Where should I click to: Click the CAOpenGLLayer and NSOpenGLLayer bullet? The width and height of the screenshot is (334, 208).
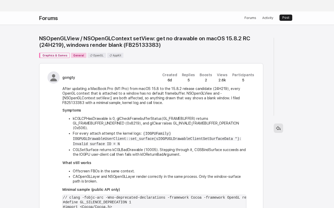(157, 179)
